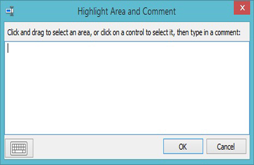This screenshot has height=165, width=254.
Task: Discard the comment with Cancel
Action: 226,146
